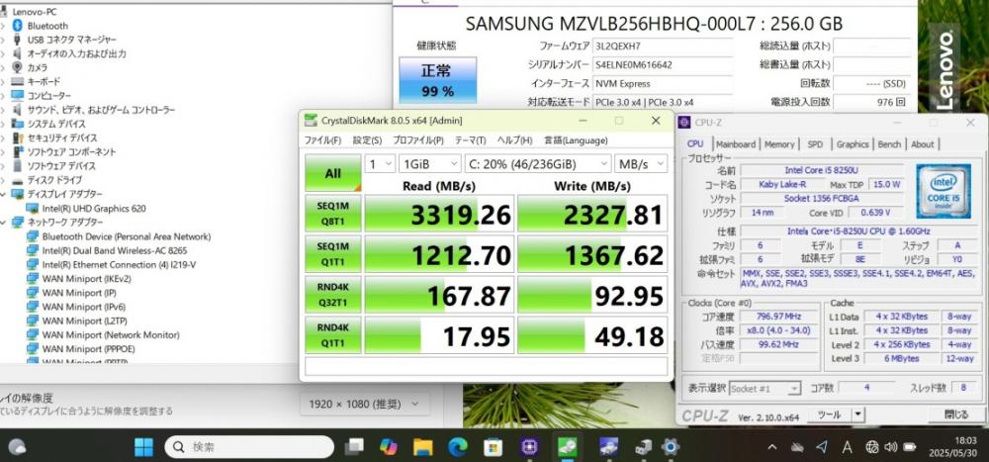Start the RND4K Q32T1 benchmark
Screen dimensions: 989x462
[x=333, y=294]
